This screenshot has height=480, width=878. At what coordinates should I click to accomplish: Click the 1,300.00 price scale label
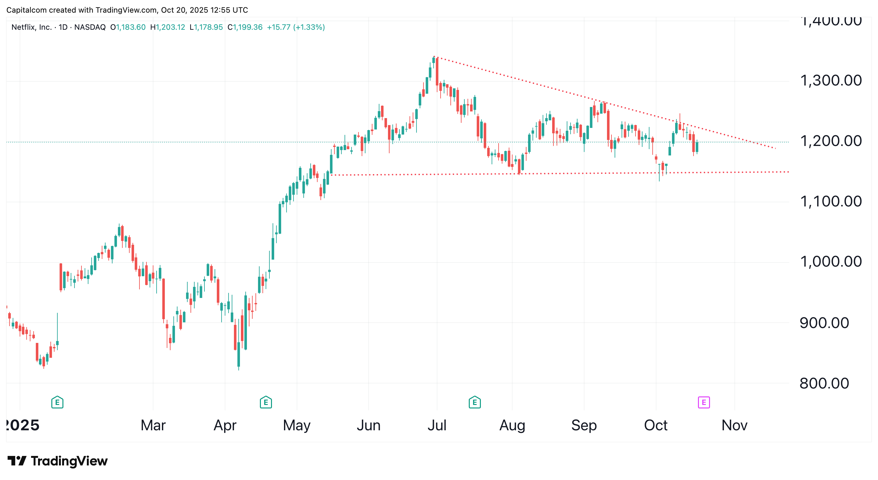point(831,81)
